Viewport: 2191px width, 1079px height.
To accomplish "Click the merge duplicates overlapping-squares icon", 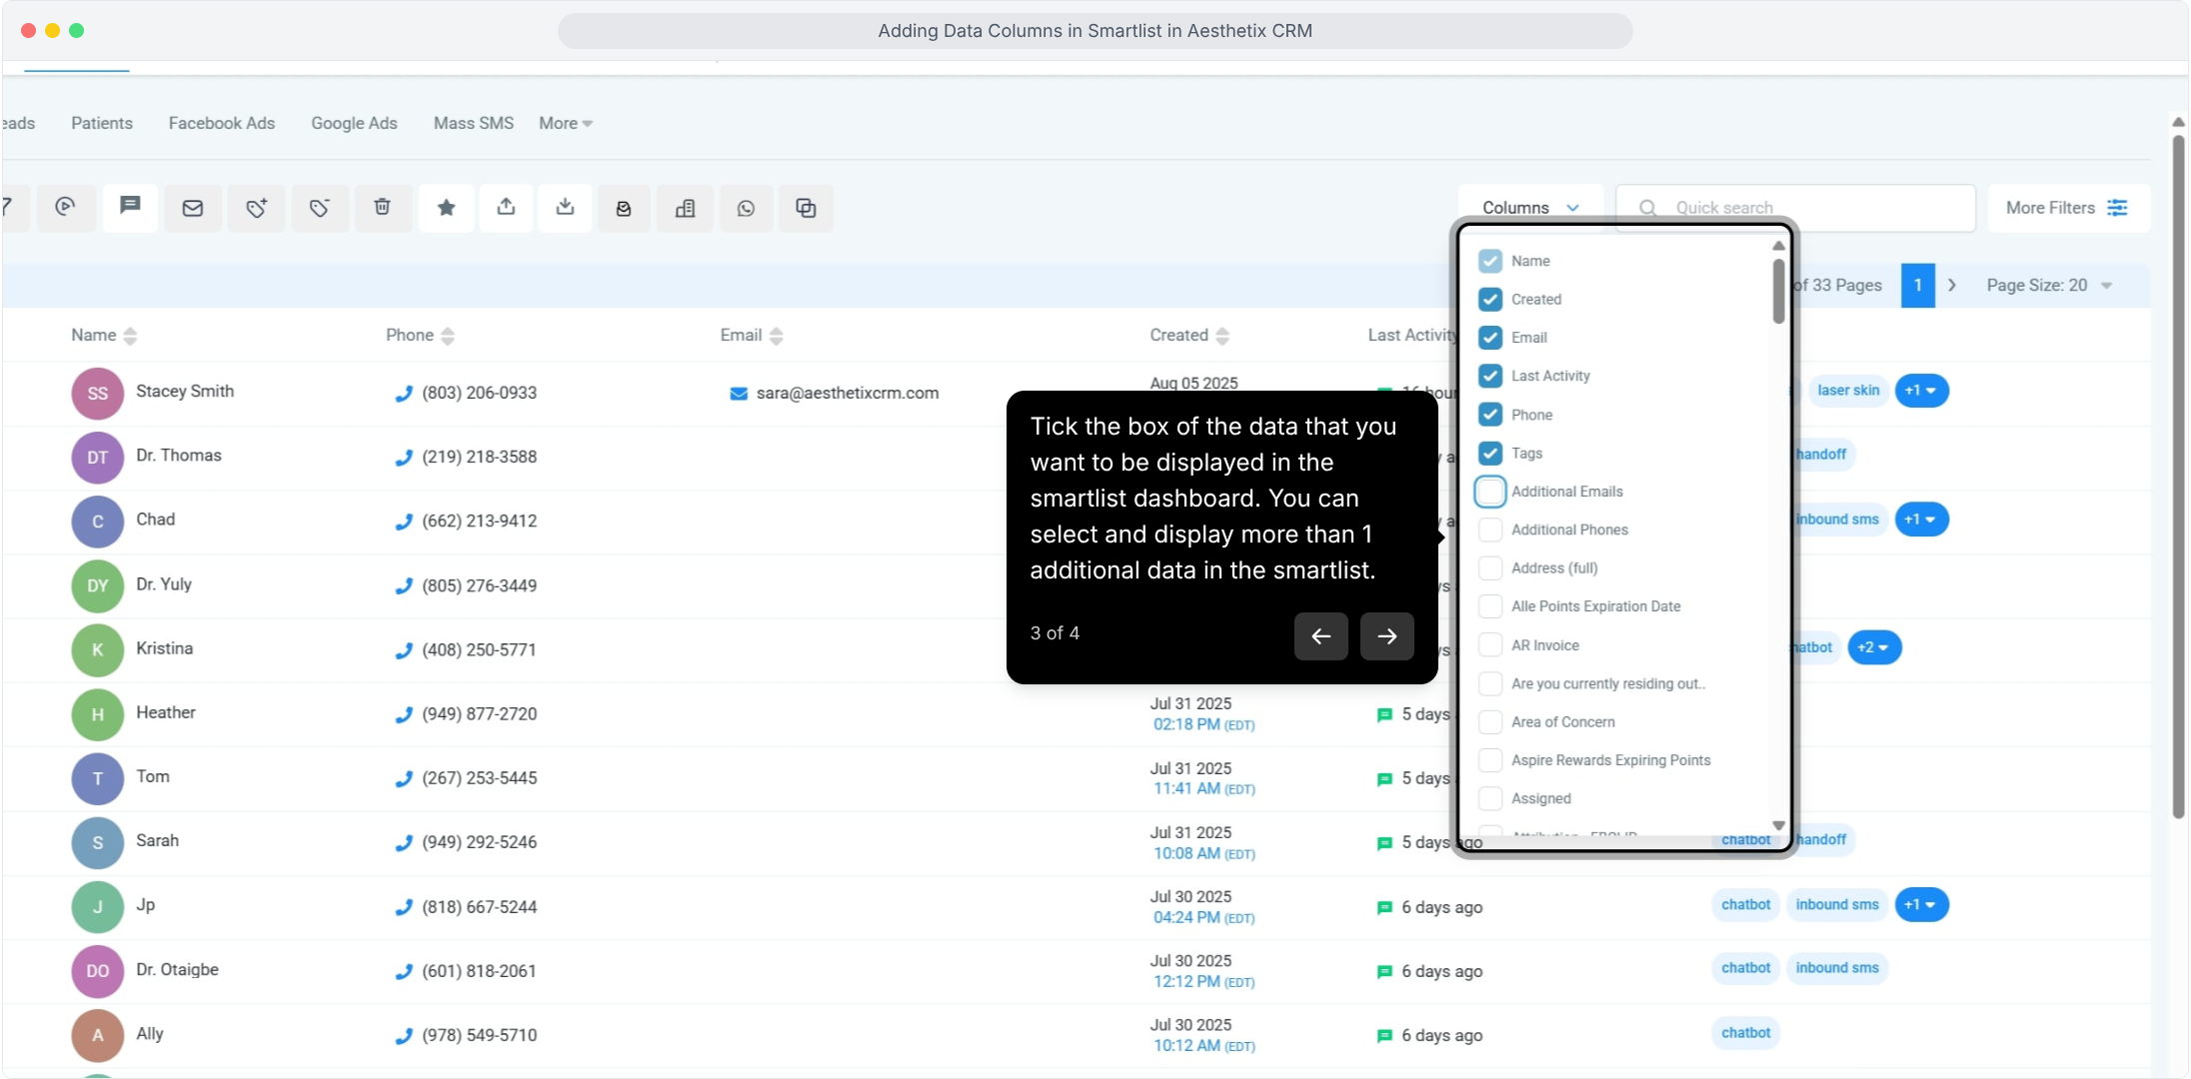I will tap(806, 208).
